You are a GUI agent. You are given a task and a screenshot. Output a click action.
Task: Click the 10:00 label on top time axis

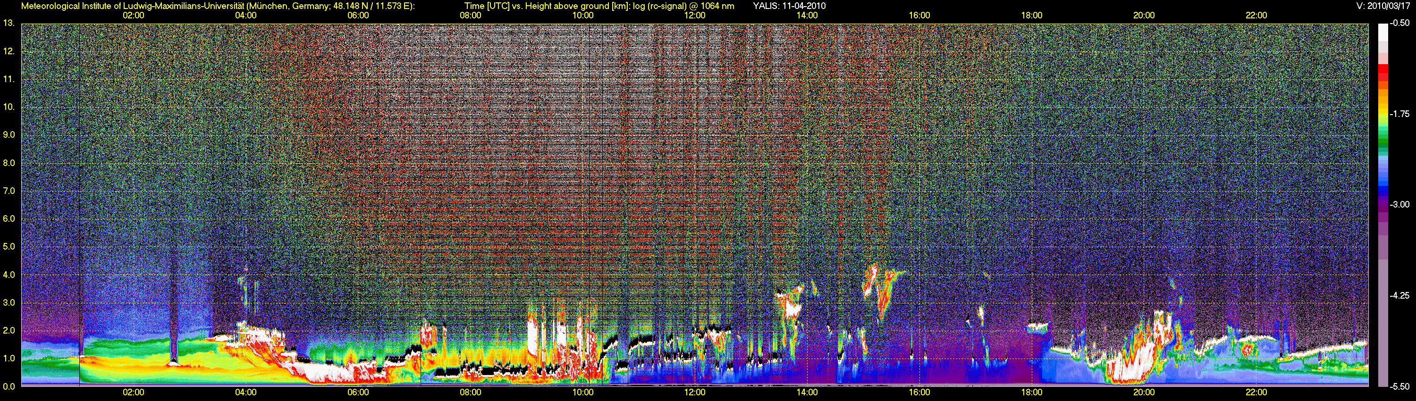click(582, 16)
